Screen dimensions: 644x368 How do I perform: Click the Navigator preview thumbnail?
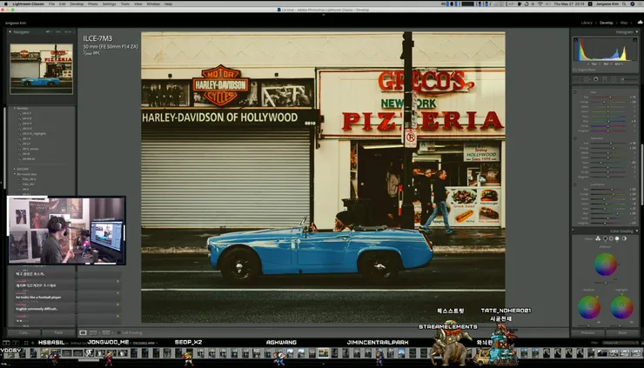41,69
